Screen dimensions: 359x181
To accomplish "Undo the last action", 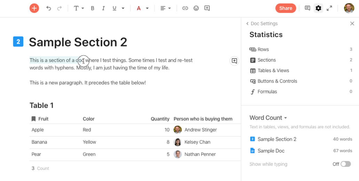I will 49,8.
